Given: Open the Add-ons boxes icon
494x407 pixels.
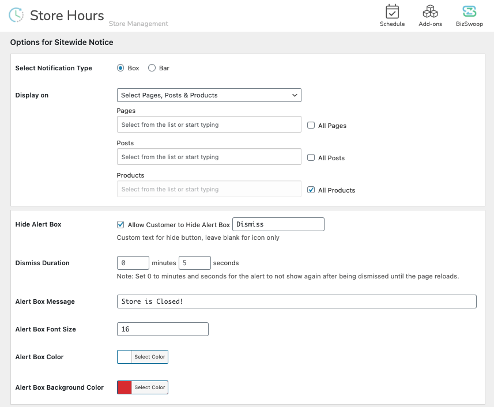Looking at the screenshot, I should pyautogui.click(x=431, y=12).
